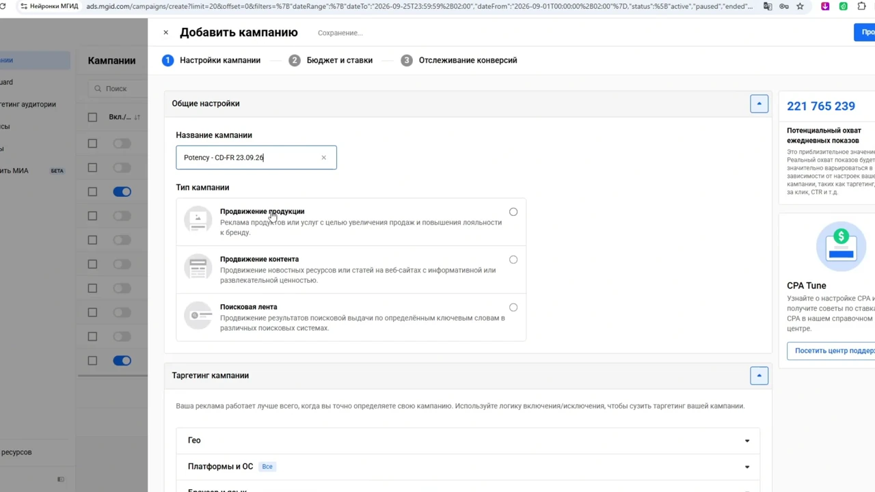Open the browser extensions puzzle icon

[861, 6]
